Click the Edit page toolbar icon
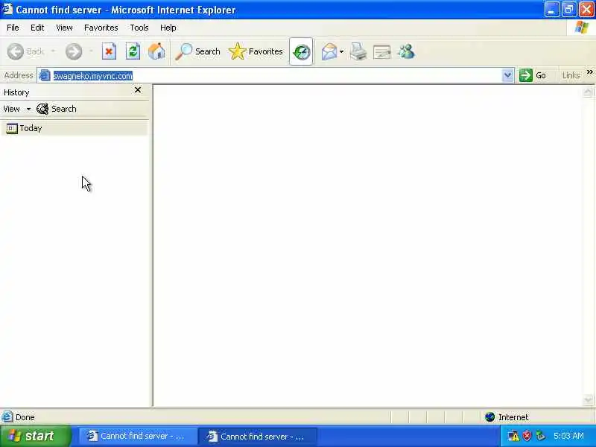This screenshot has width=596, height=447. point(382,51)
